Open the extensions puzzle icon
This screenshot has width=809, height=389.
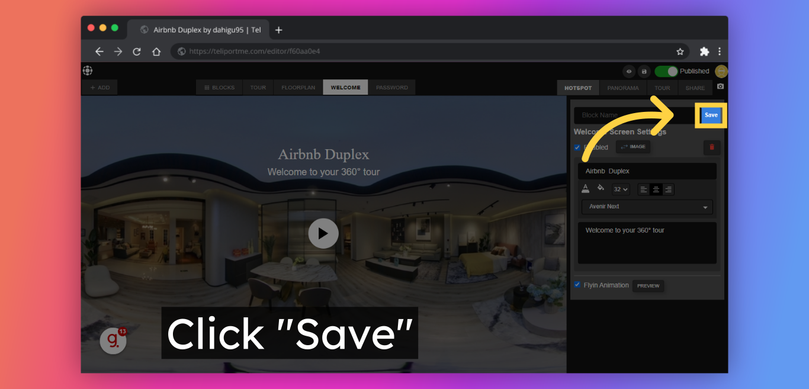click(704, 52)
